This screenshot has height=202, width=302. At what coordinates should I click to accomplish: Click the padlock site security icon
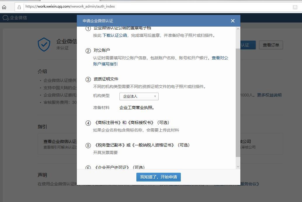coord(19,7)
